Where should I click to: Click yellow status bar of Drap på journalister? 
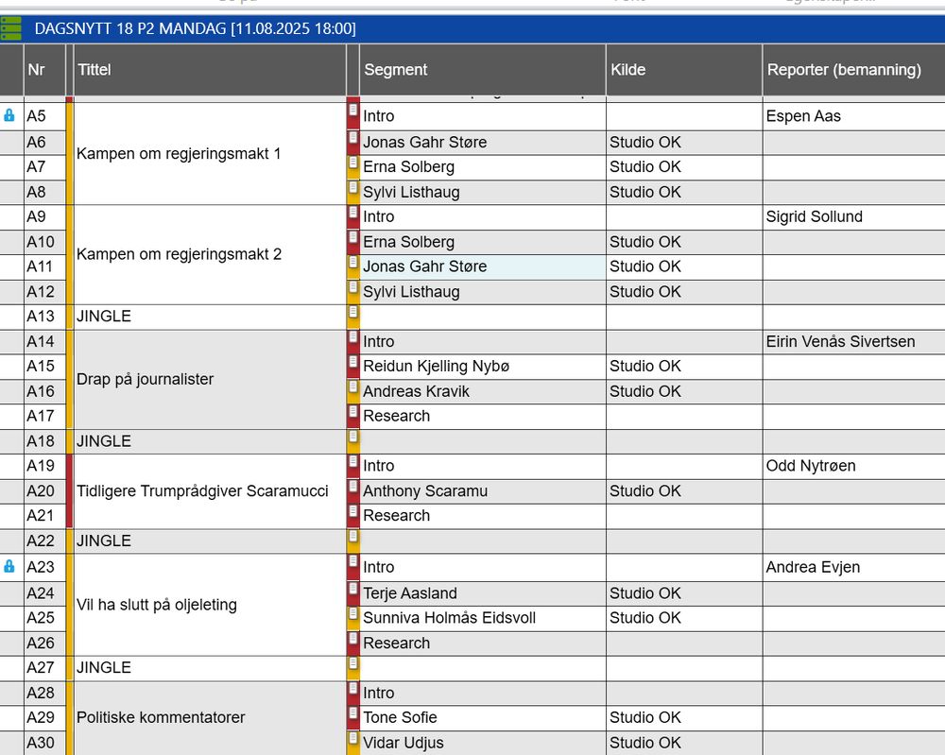69,379
